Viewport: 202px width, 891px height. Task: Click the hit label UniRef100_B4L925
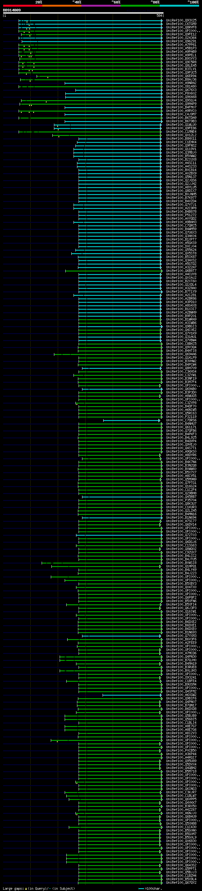click(x=181, y=437)
